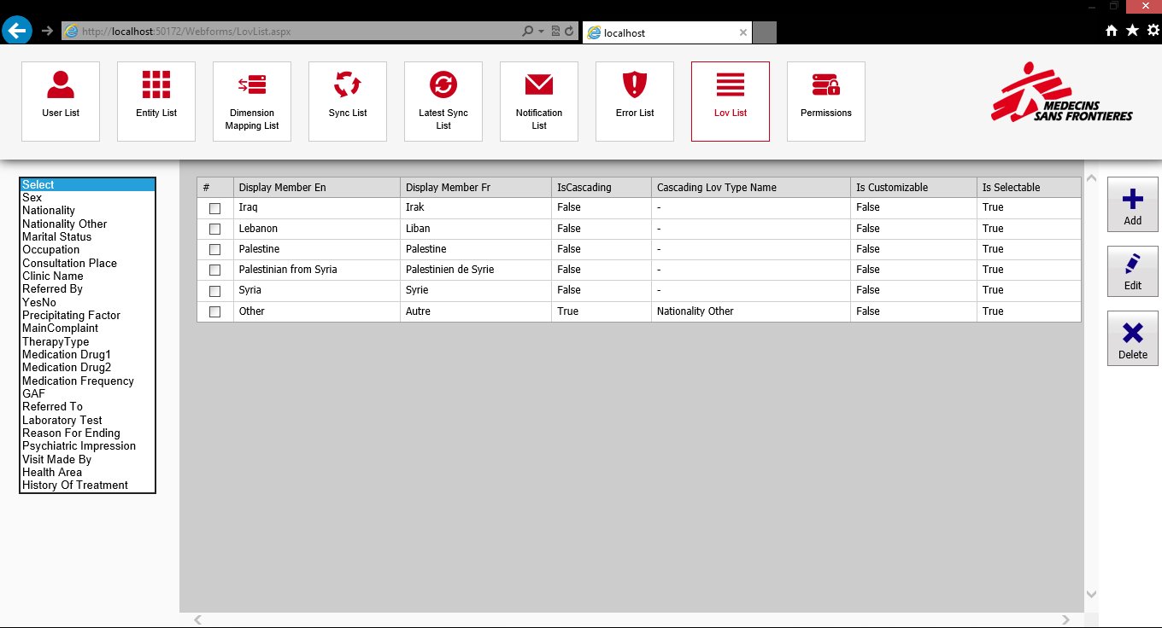Click the horizontal scroll right arrow
Image resolution: width=1162 pixels, height=628 pixels.
[x=1065, y=619]
